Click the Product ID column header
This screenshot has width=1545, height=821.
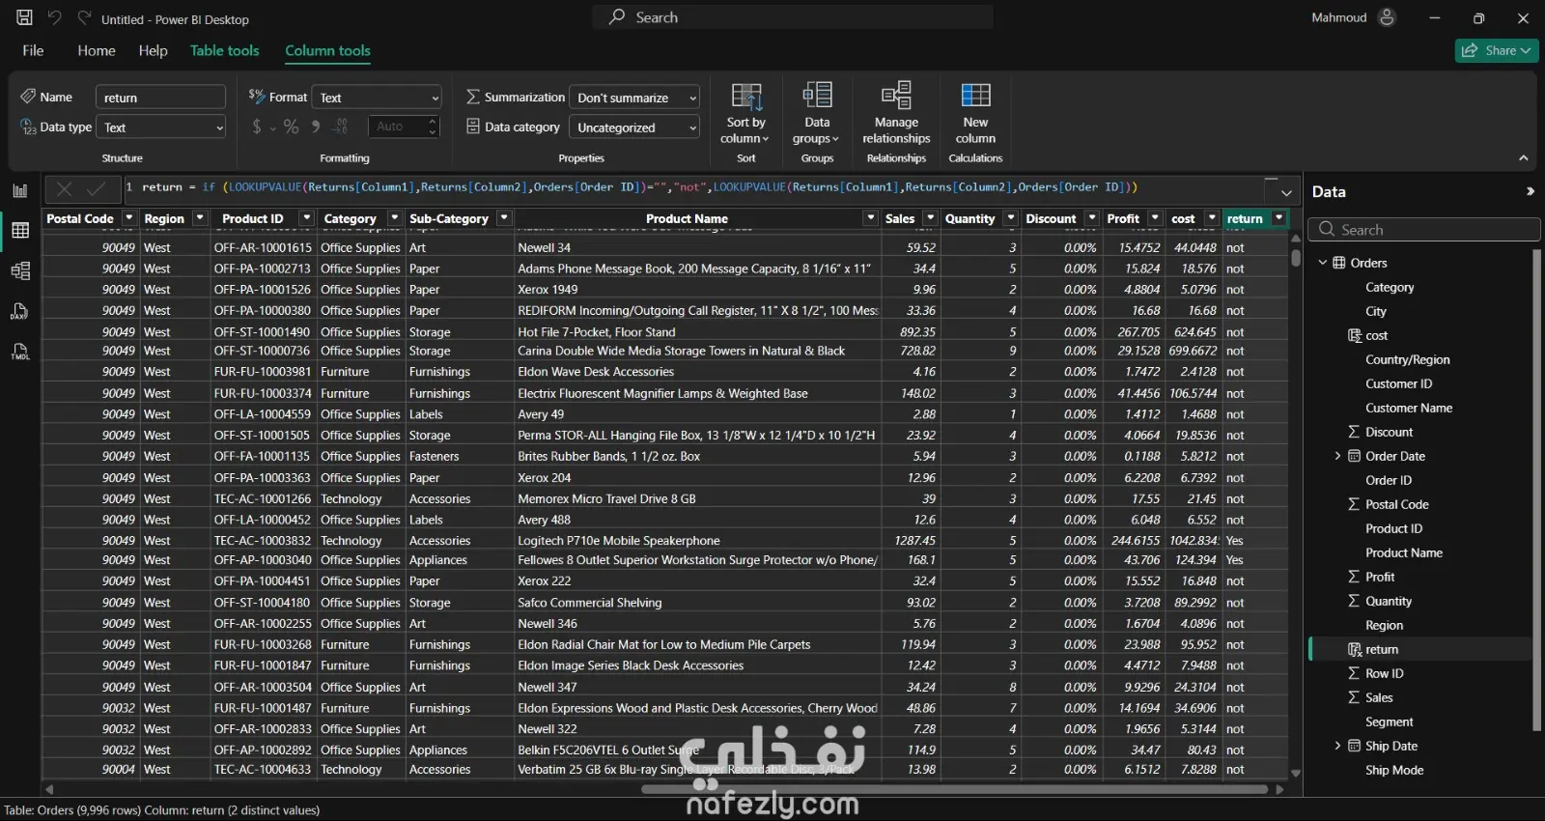pyautogui.click(x=253, y=218)
